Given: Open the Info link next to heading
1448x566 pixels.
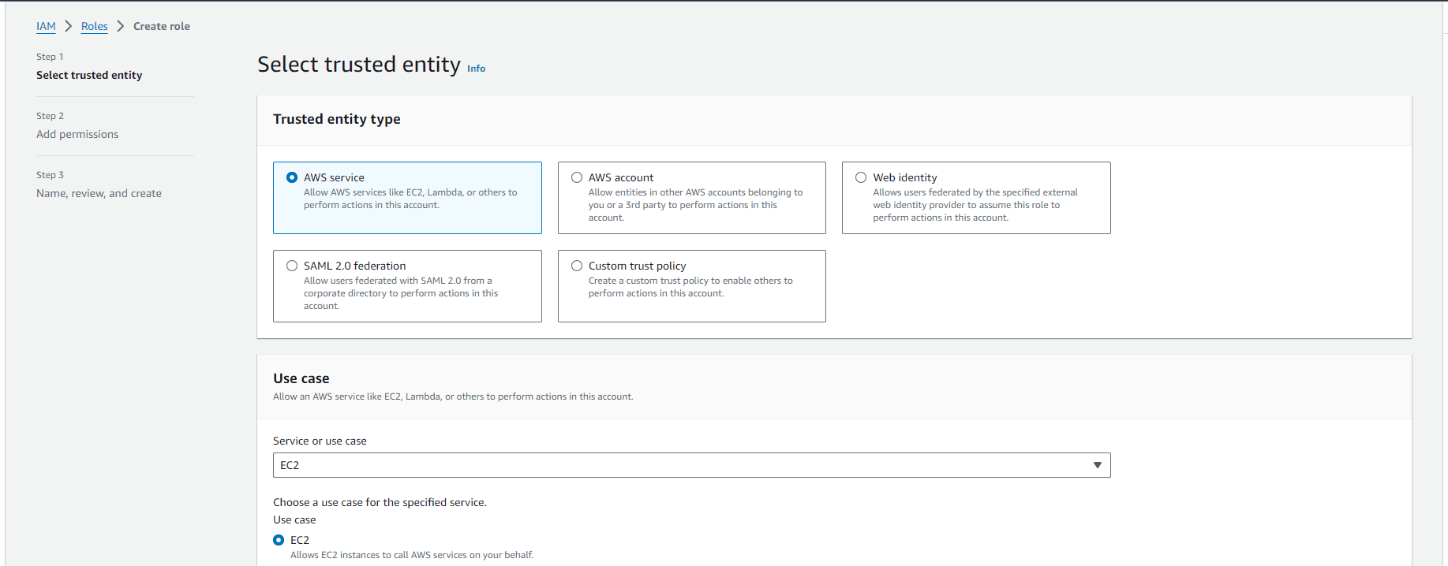Looking at the screenshot, I should (476, 69).
